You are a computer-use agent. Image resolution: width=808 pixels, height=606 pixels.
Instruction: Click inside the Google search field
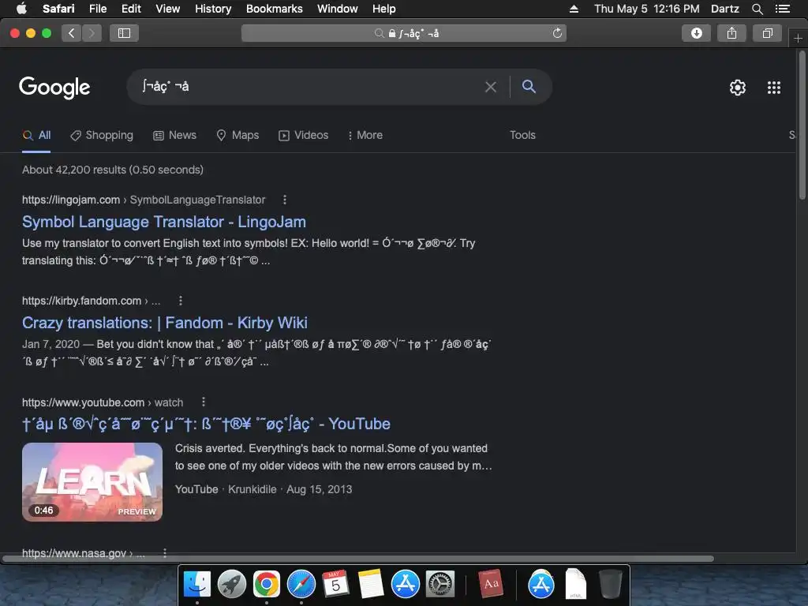[x=309, y=87]
